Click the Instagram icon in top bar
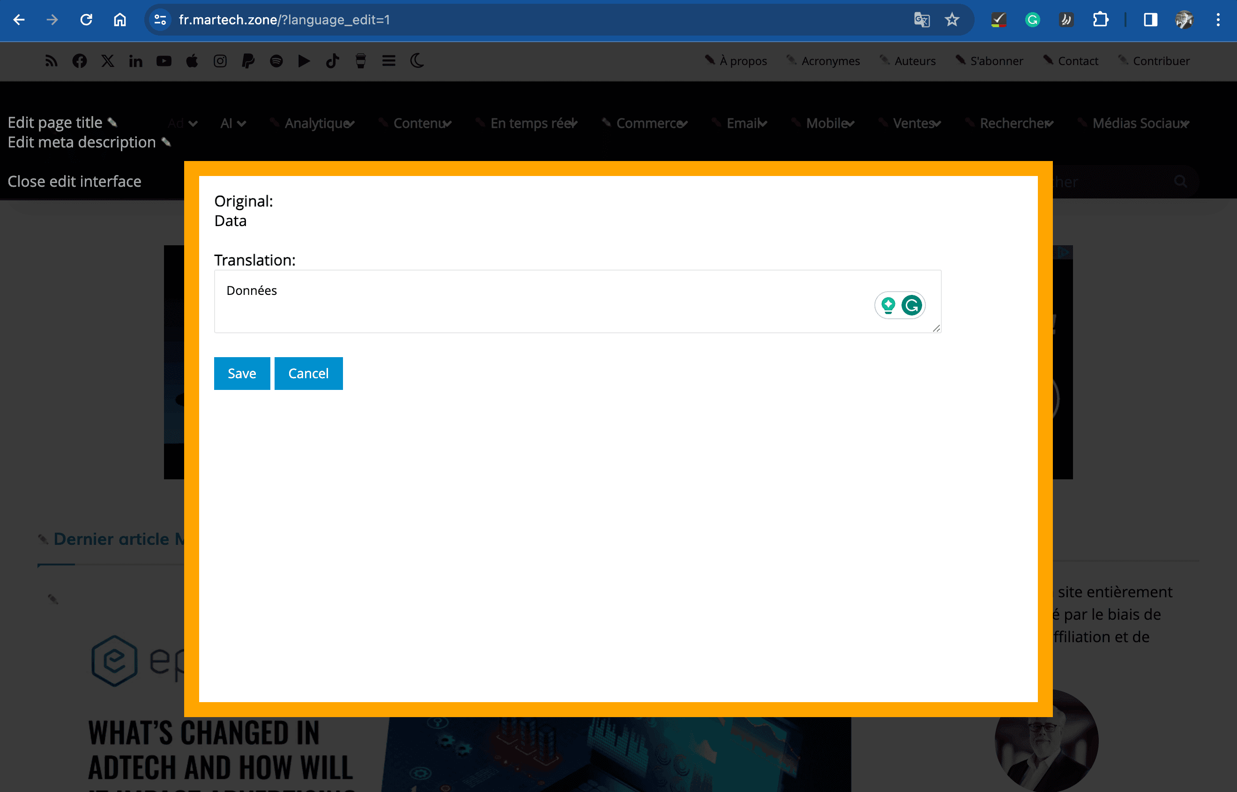Viewport: 1237px width, 792px height. [x=220, y=61]
